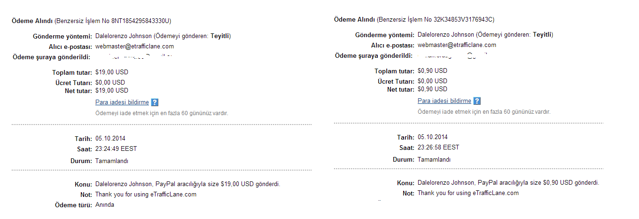Click left note Thank you for using eTrafficLane.com
Image resolution: width=639 pixels, height=219 pixels.
pyautogui.click(x=146, y=195)
